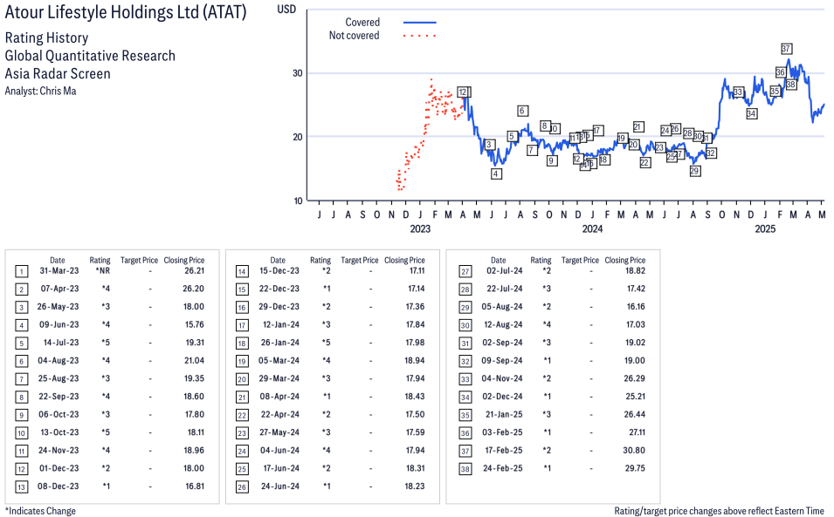The width and height of the screenshot is (834, 517).
Task: Select marker 5 on the price chart
Action: pos(512,136)
